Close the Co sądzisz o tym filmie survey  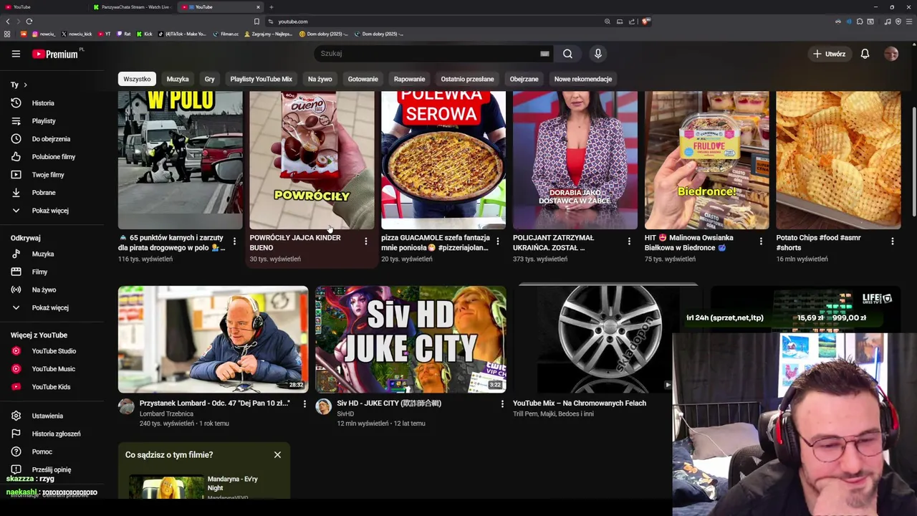tap(277, 454)
